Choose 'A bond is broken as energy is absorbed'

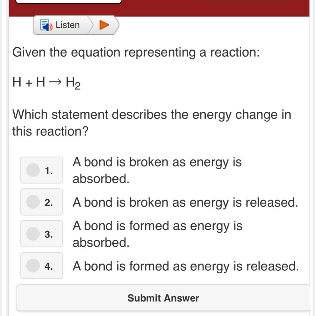[x=157, y=170]
